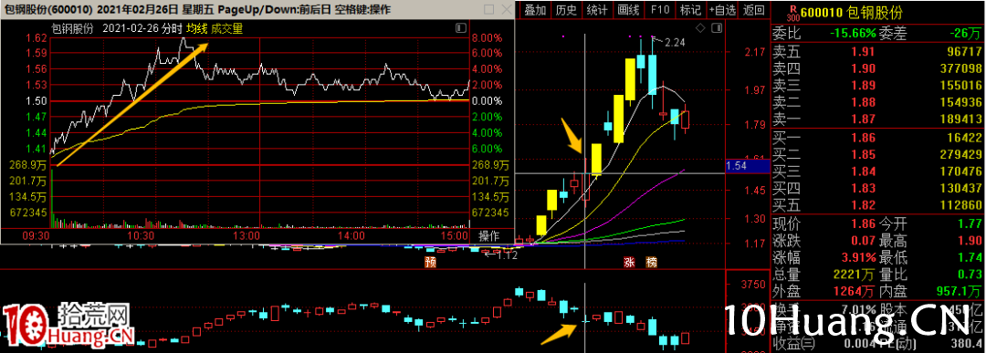Image resolution: width=986 pixels, height=353 pixels.
Task: Click the intraday popup title bar text
Action: [197, 10]
